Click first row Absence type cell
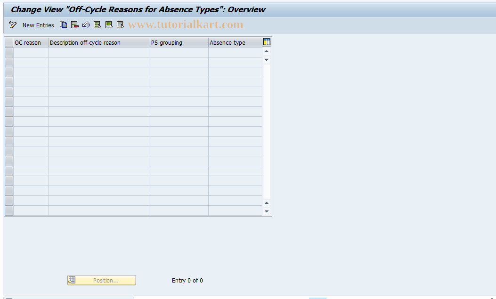The width and height of the screenshot is (496, 299). coord(236,52)
